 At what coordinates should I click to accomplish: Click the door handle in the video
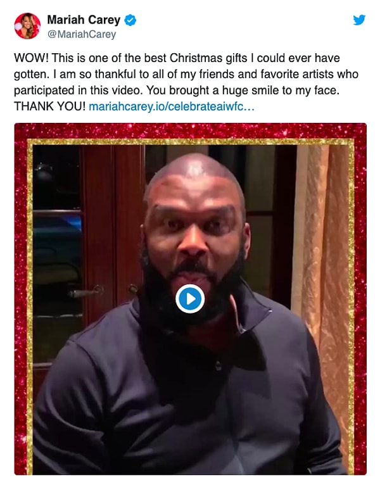point(87,292)
